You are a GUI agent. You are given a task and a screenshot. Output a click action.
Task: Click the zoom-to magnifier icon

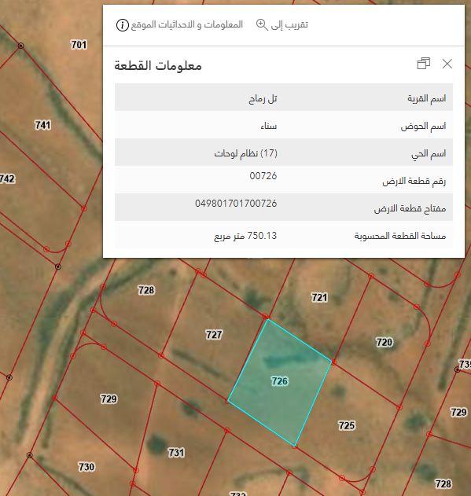262,24
